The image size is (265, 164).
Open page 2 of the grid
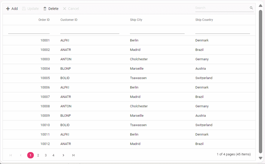point(38,155)
